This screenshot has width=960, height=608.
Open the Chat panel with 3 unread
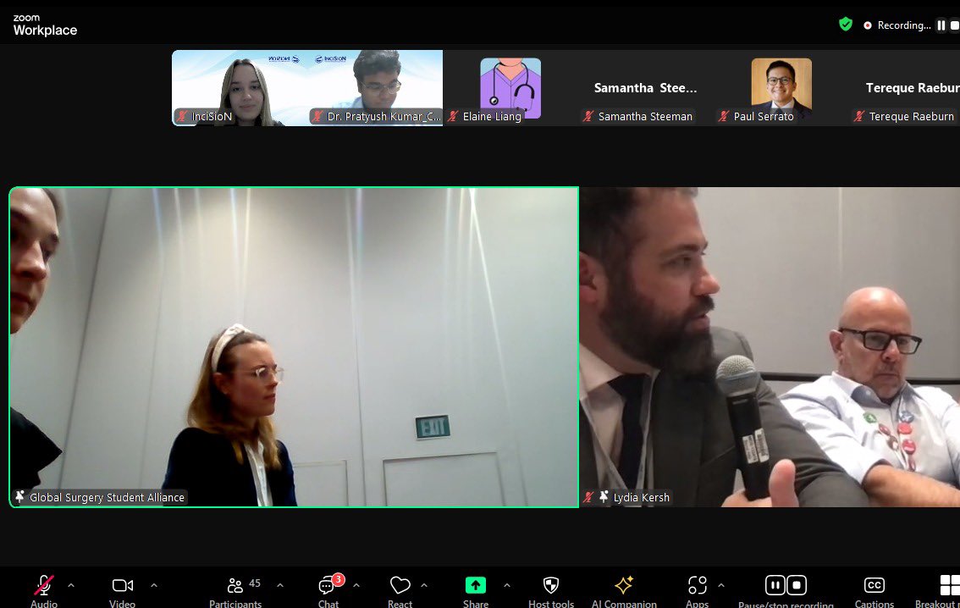point(328,586)
